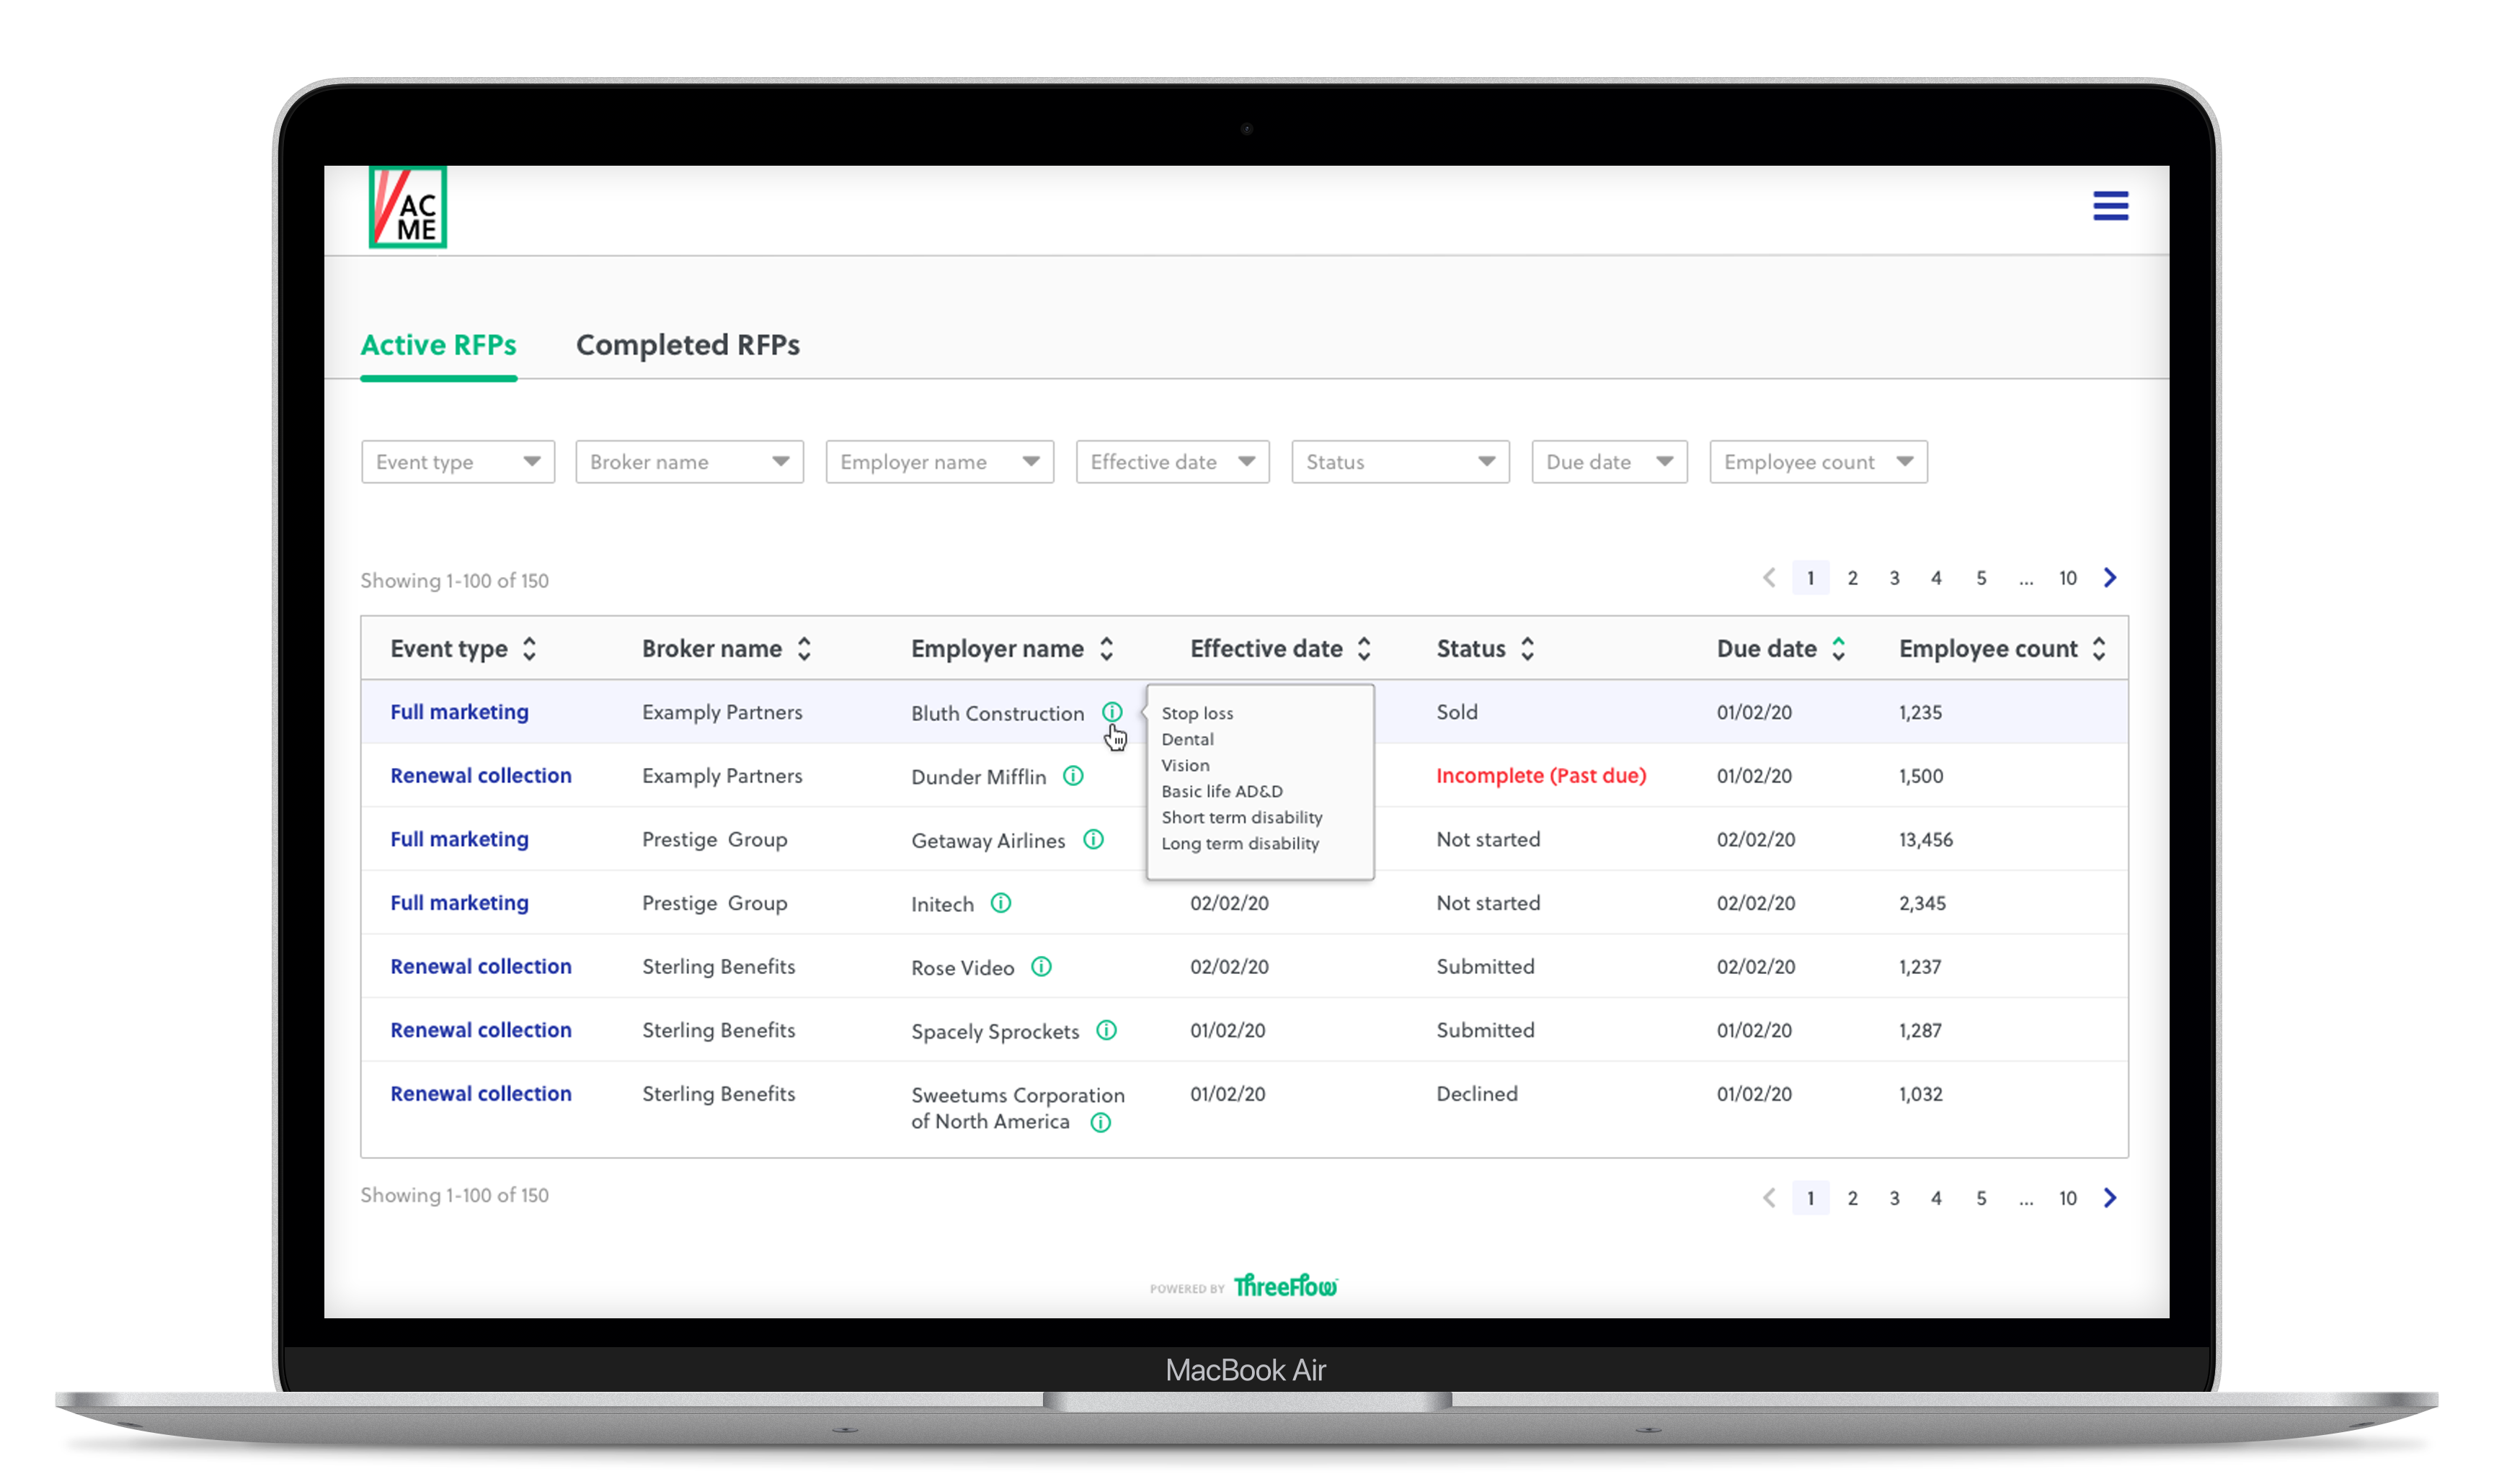This screenshot has height=1484, width=2494.
Task: Select the Active RFPs tab
Action: [x=438, y=345]
